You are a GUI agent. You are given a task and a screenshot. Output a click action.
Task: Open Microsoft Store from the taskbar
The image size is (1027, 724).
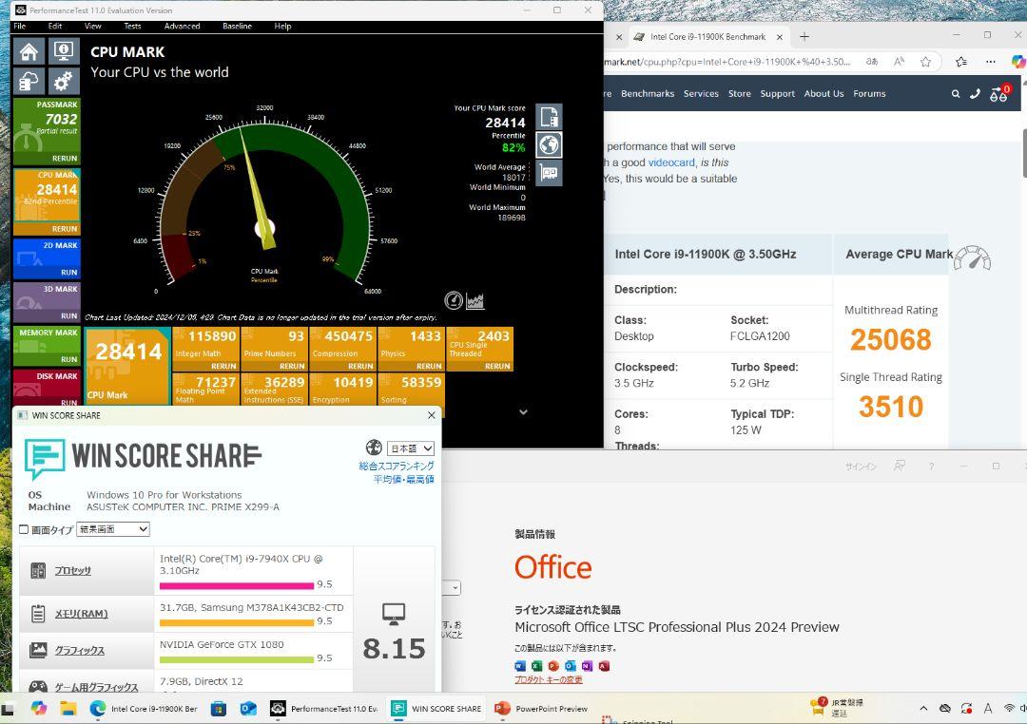219,708
